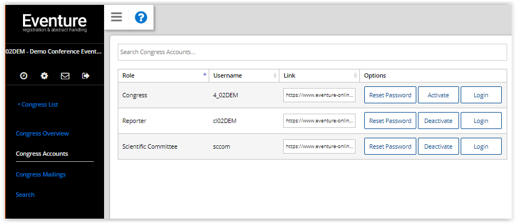Viewport: 516px width, 223px height.
Task: Sort by Link column header
Action: click(319, 75)
